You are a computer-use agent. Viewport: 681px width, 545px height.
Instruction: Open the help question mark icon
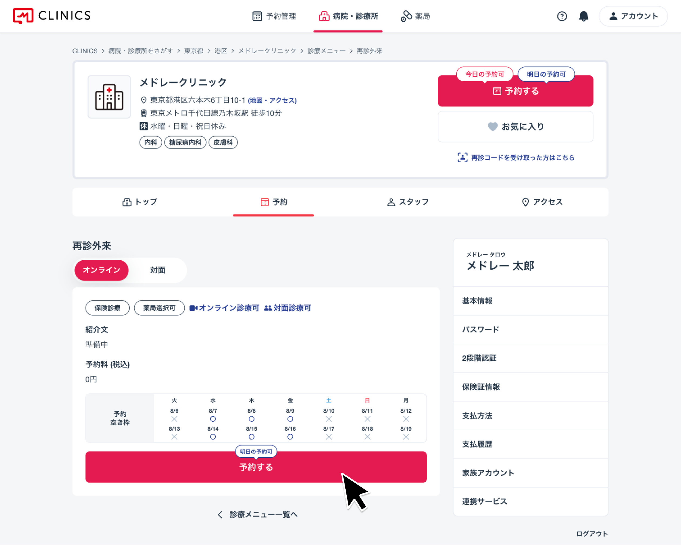click(562, 16)
